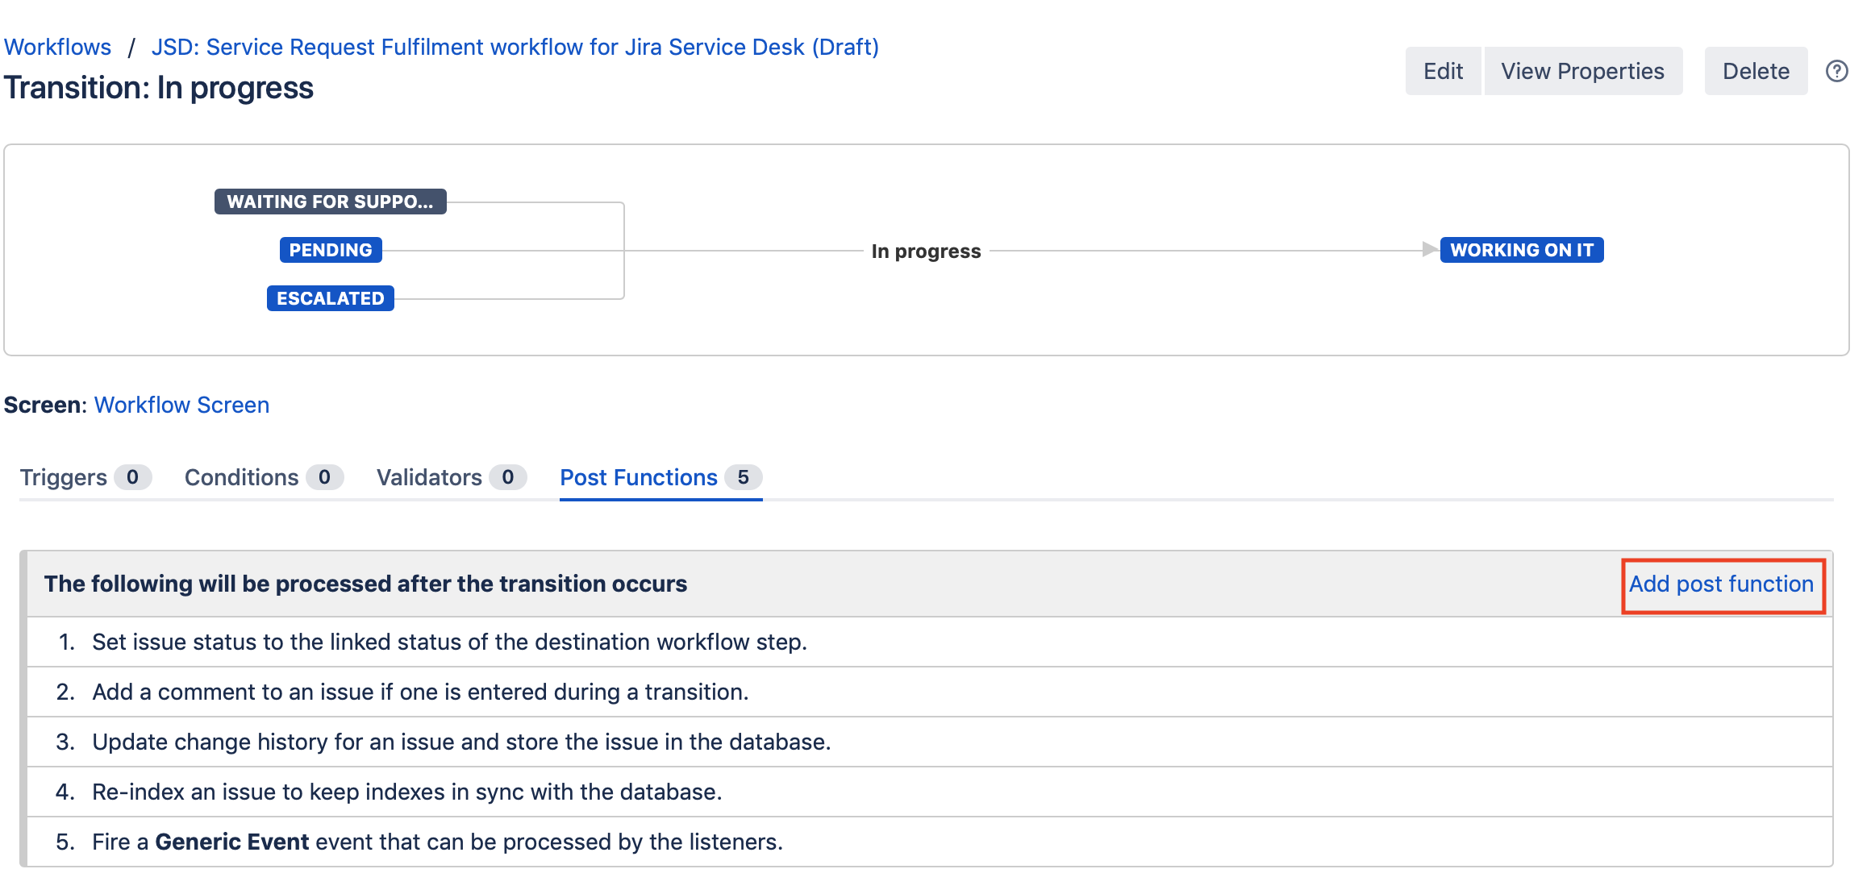Select the Post Functions tab

639,477
